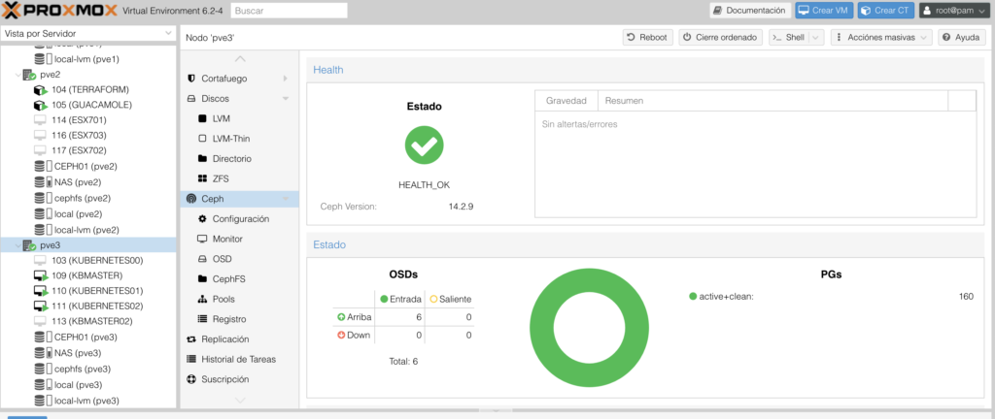
Task: Click storage icon for CEPH01 (pve2)
Action: click(43, 167)
